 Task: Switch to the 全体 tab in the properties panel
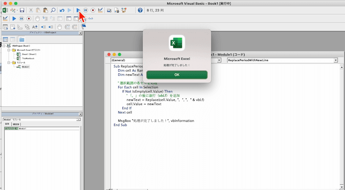7,124
